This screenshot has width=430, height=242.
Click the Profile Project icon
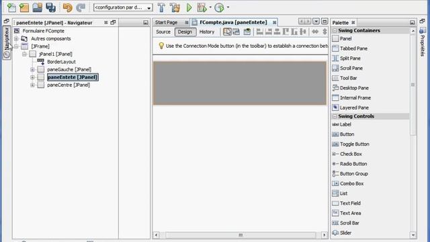point(219,7)
